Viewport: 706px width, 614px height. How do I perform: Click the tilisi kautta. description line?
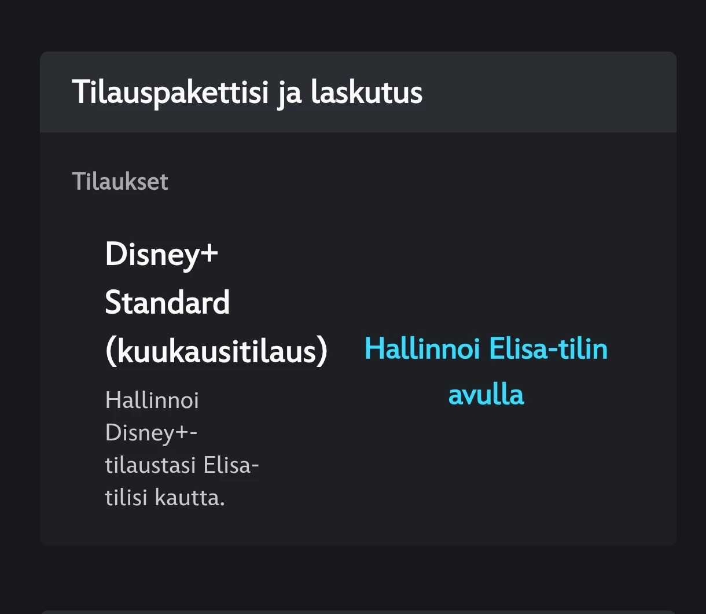(165, 498)
